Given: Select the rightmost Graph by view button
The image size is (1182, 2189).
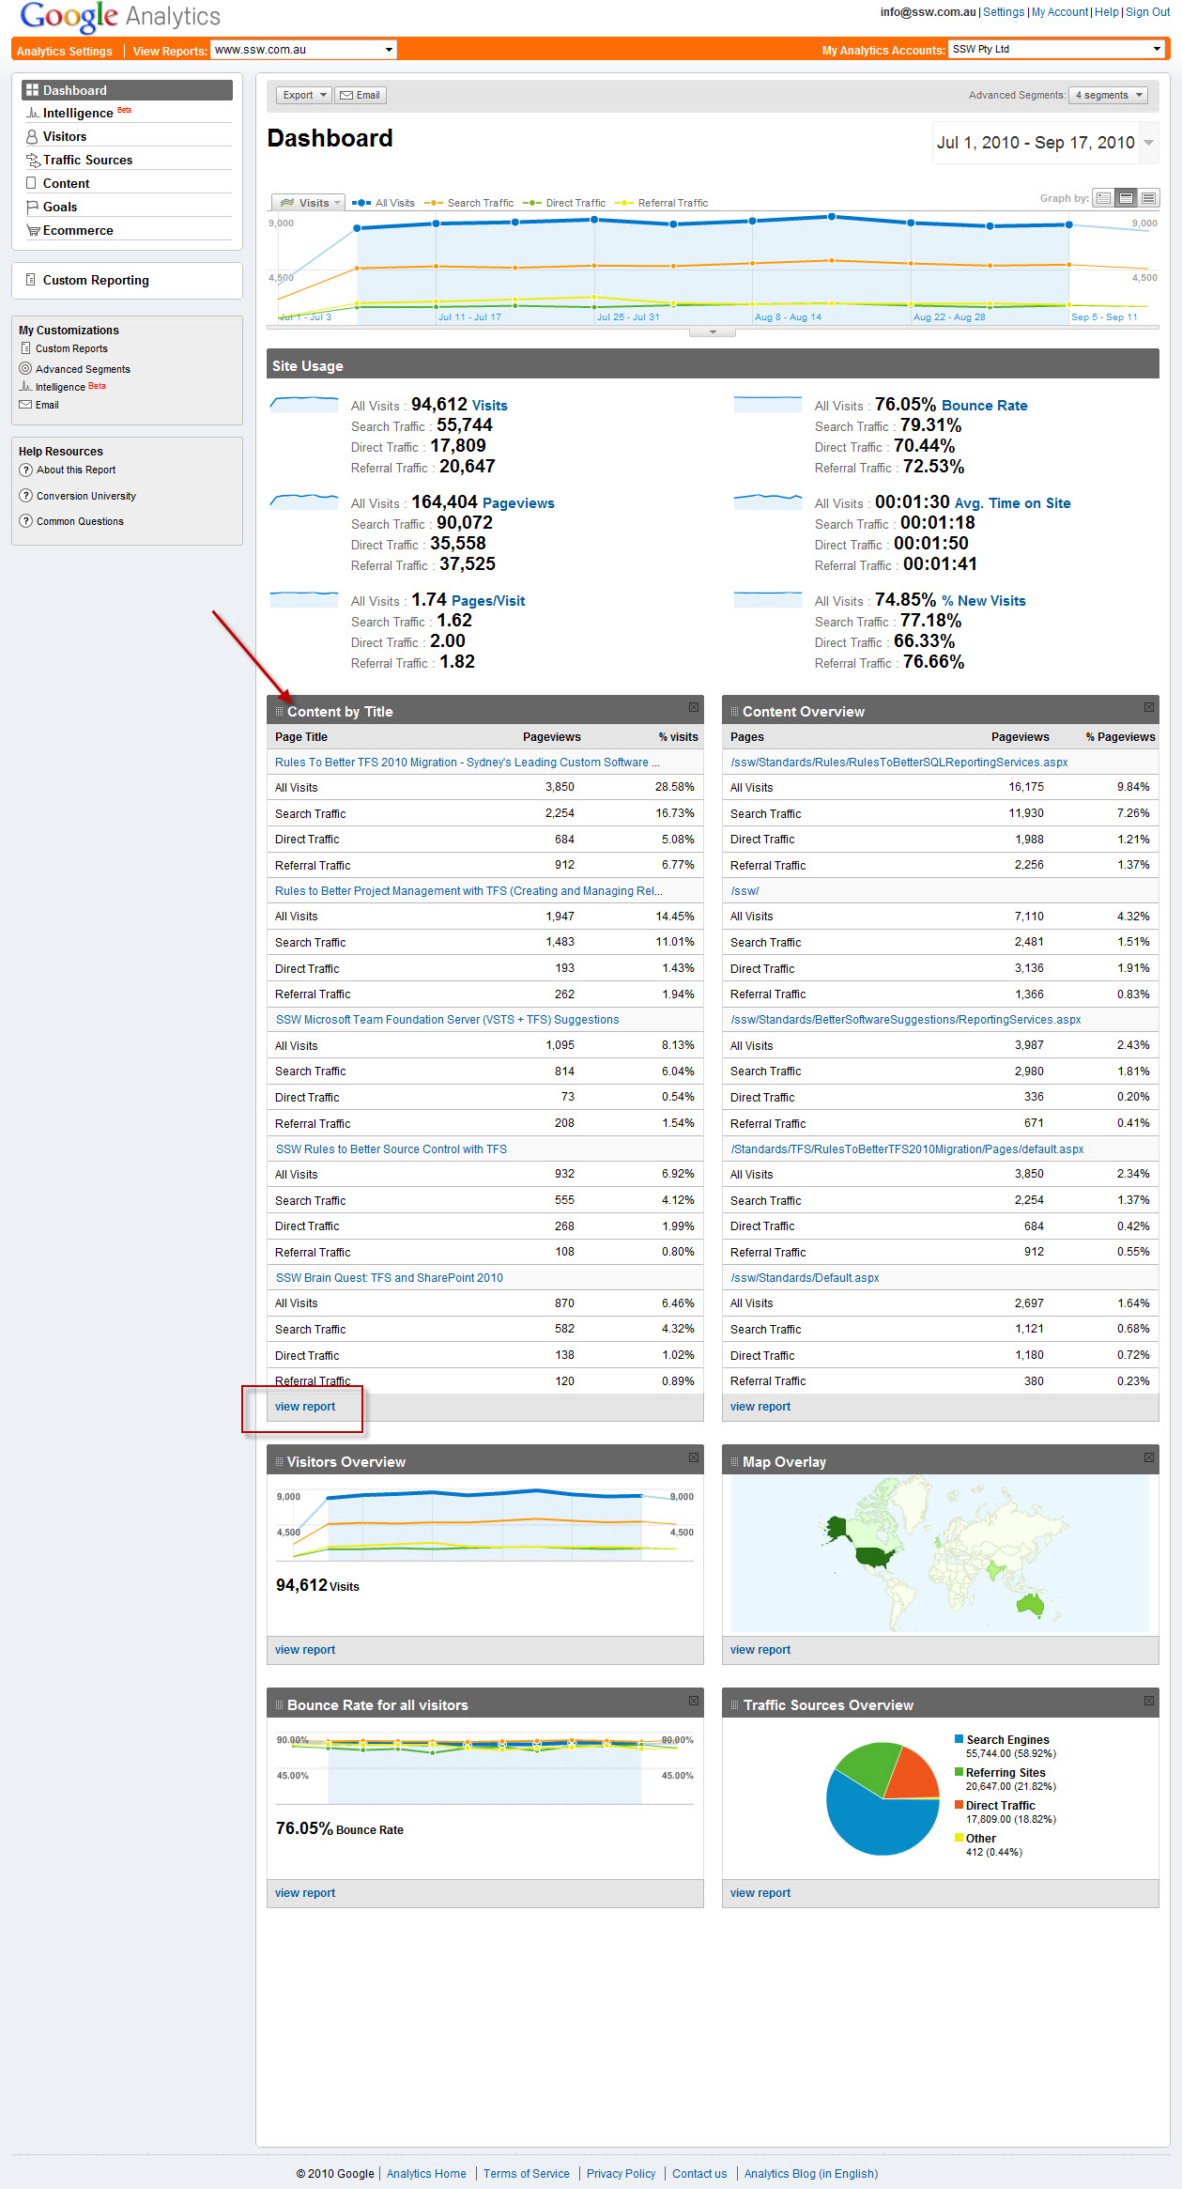Looking at the screenshot, I should point(1148,198).
